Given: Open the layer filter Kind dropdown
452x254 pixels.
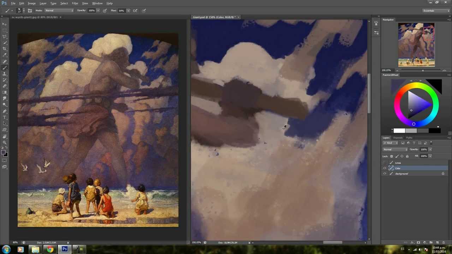Looking at the screenshot, I should coord(391,143).
